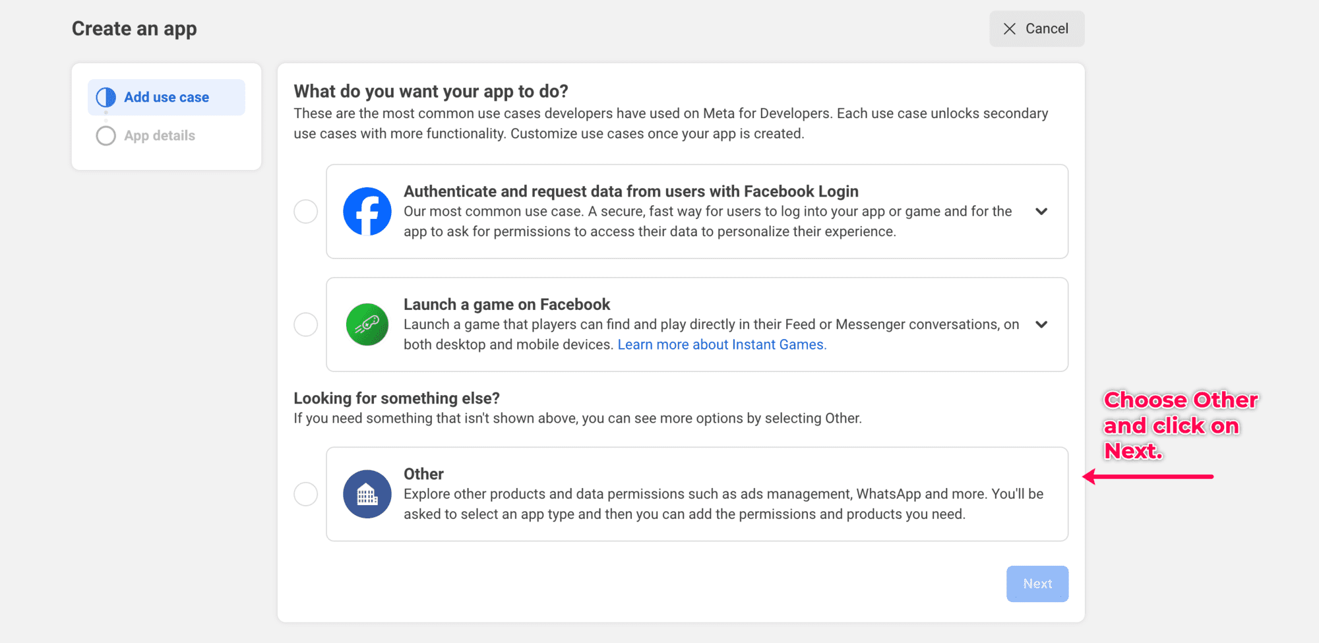This screenshot has height=643, width=1319.
Task: Click the empty App details step circle
Action: point(106,136)
